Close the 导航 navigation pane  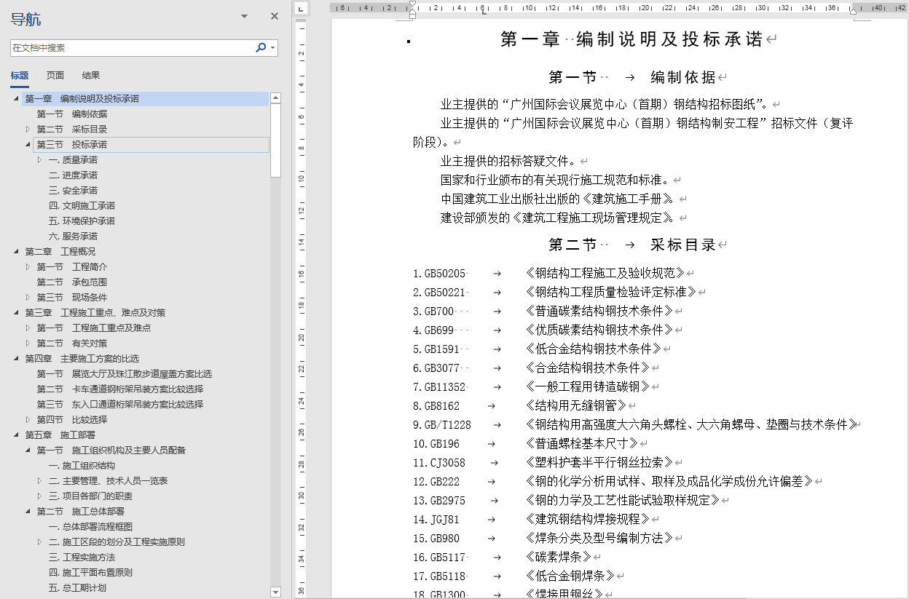coord(274,15)
